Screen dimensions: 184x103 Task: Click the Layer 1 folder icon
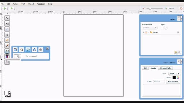(x=151, y=32)
